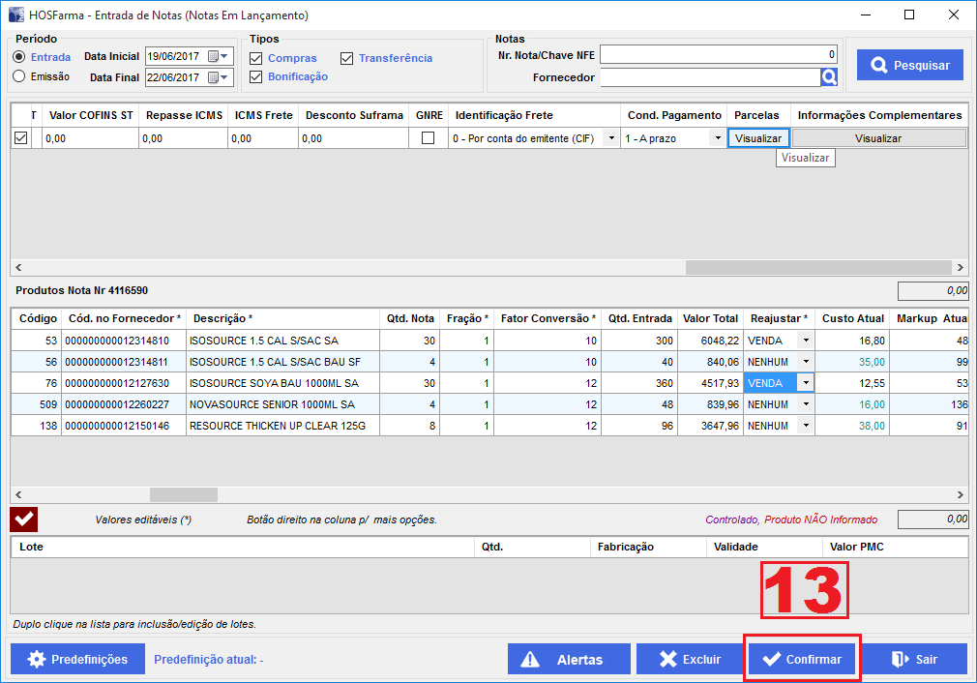This screenshot has width=977, height=683.
Task: Confirm the note with Confirmar button
Action: tap(802, 659)
